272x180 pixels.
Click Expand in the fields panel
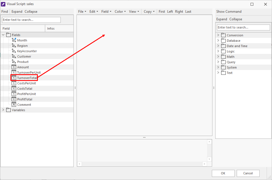17,12
